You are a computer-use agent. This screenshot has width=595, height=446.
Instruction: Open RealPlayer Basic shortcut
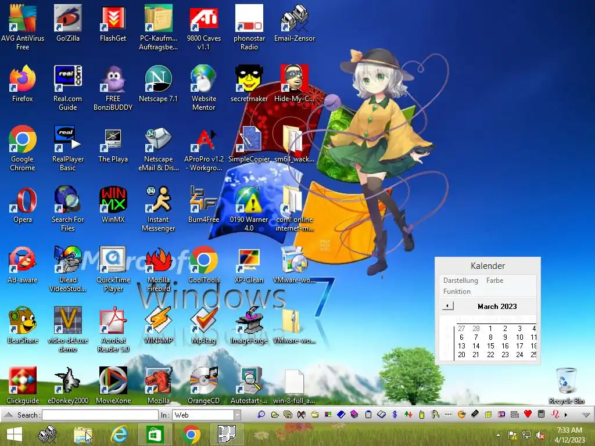(x=67, y=148)
